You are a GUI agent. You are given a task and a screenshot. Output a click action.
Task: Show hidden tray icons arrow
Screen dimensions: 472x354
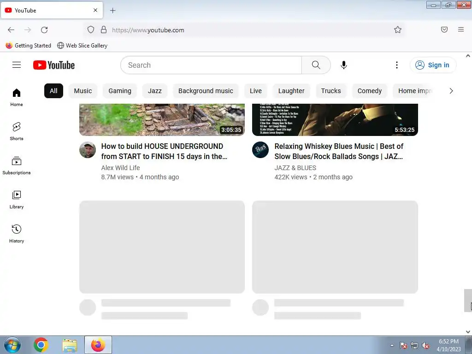coord(392,345)
